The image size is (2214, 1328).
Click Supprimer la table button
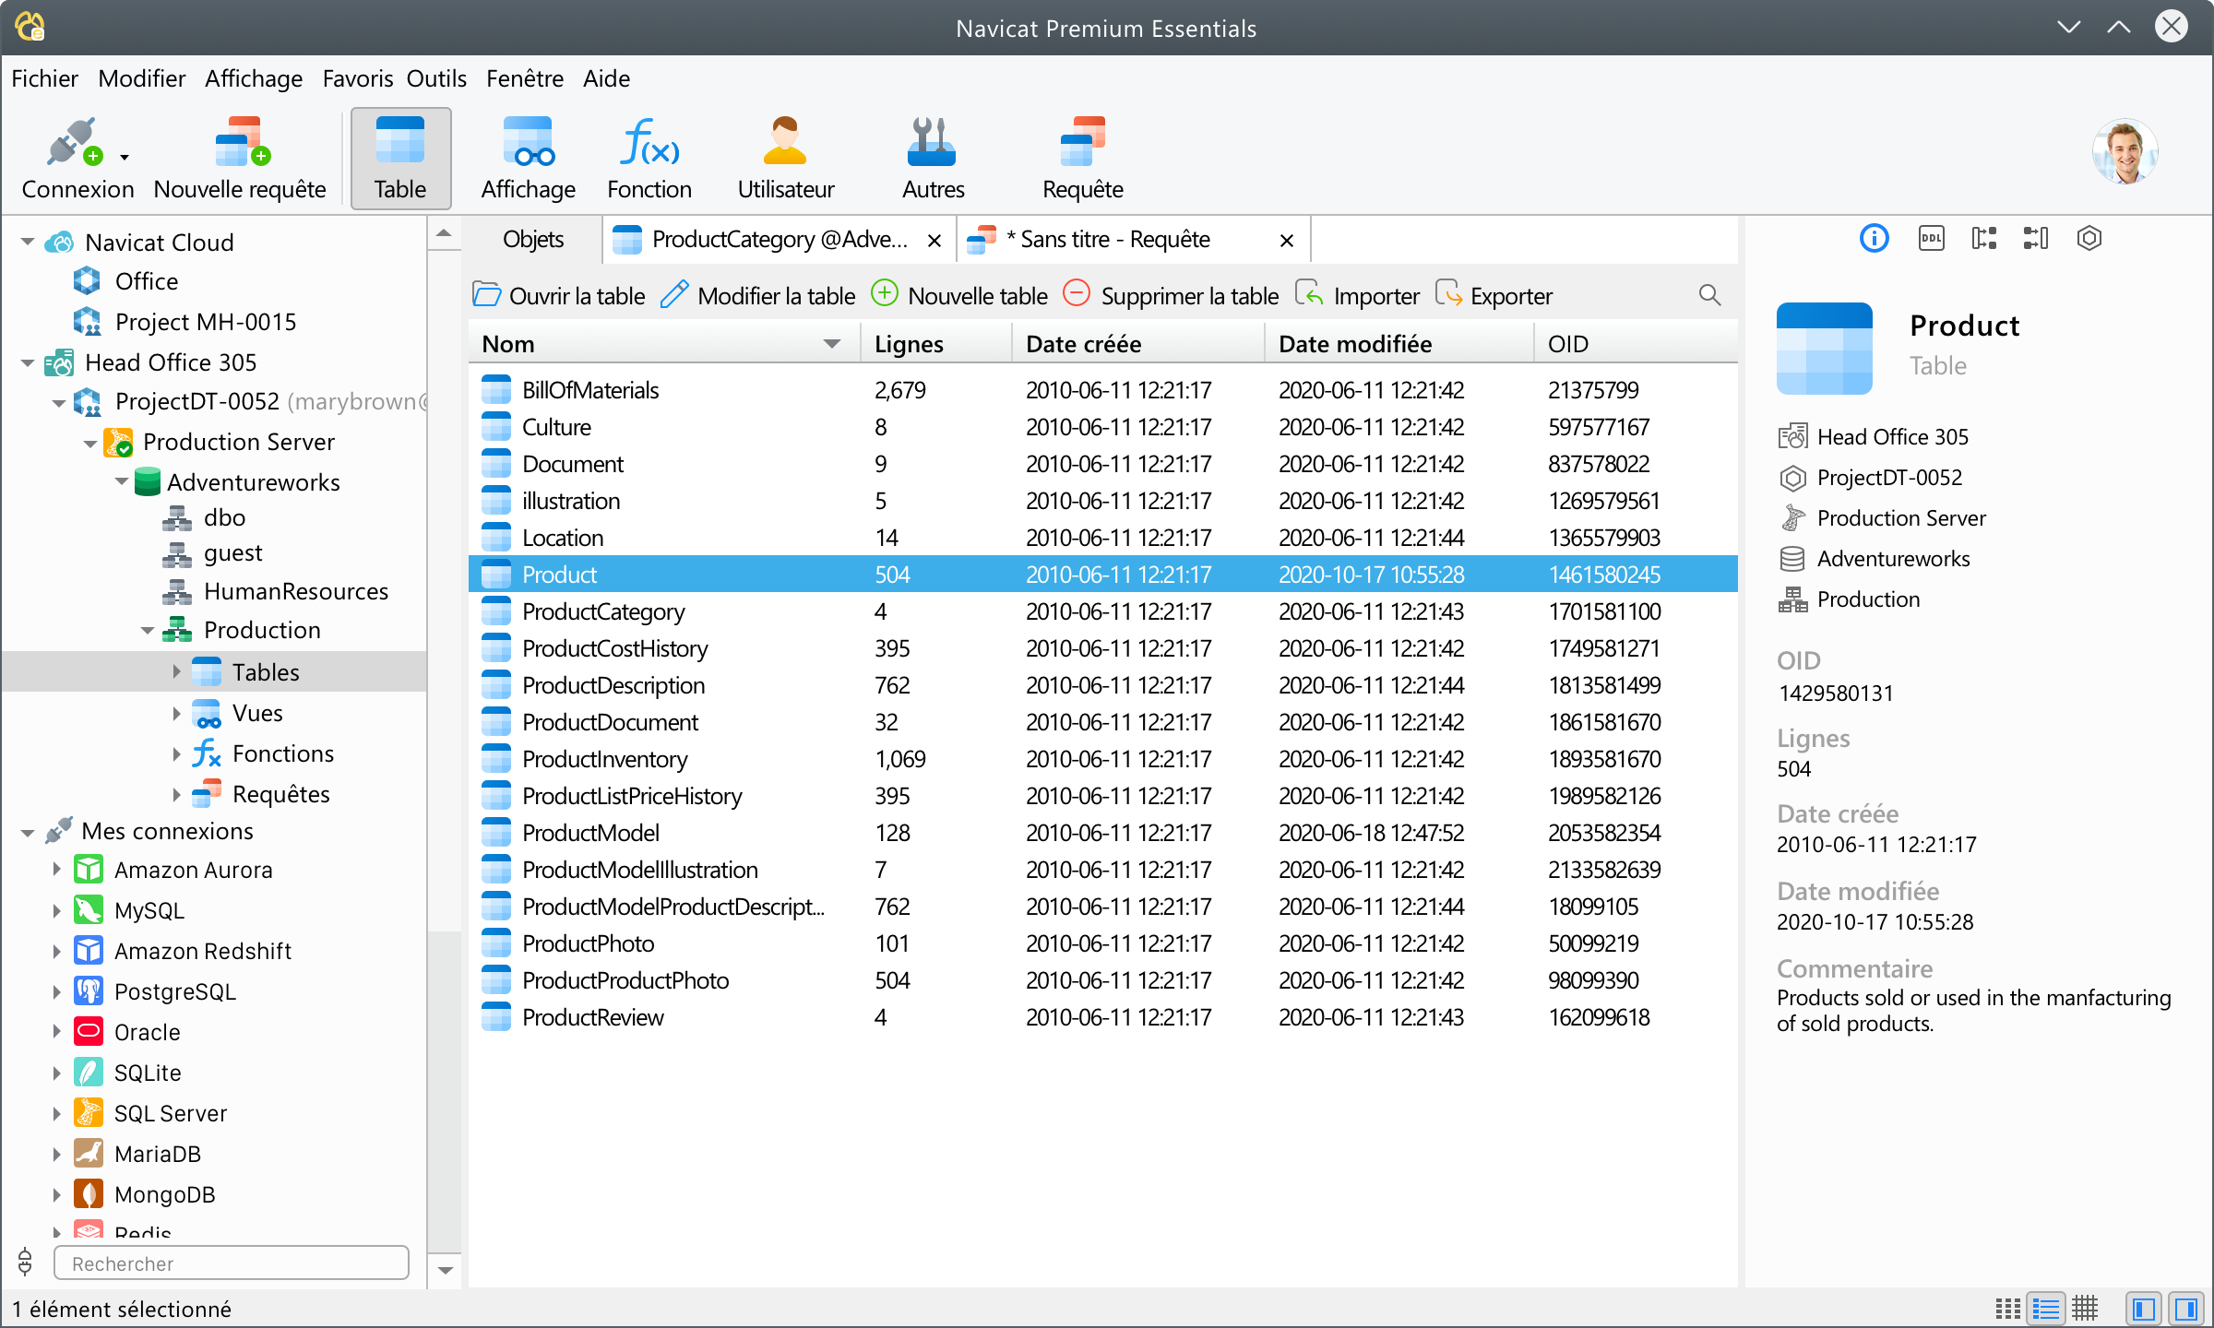[1172, 296]
